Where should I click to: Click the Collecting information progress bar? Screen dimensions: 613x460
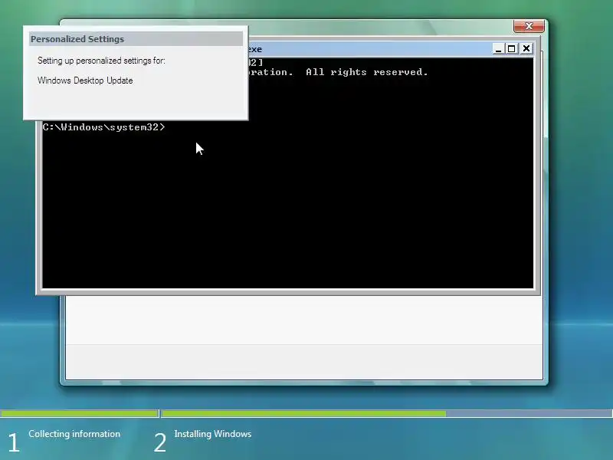point(80,413)
